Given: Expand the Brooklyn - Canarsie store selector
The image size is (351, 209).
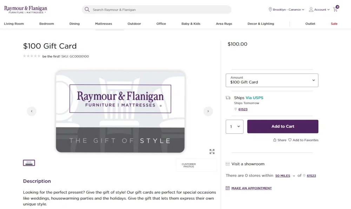Looking at the screenshot, I should [x=286, y=9].
